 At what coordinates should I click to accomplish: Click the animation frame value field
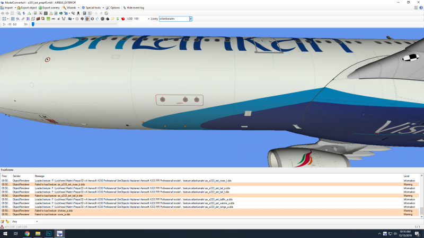[18, 24]
